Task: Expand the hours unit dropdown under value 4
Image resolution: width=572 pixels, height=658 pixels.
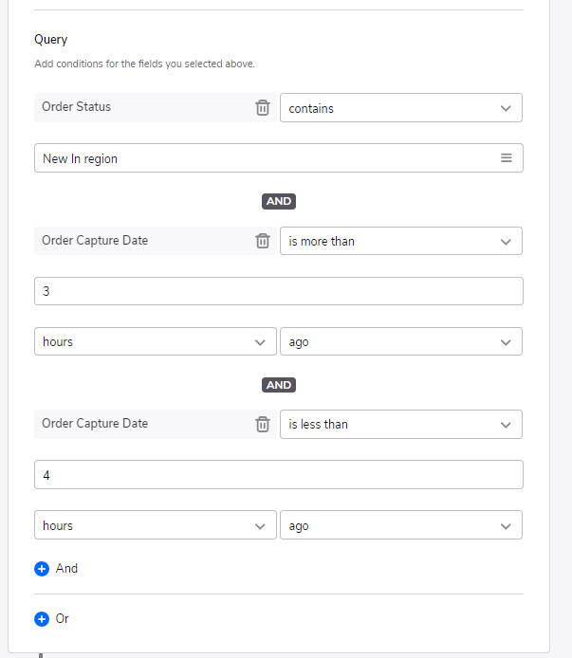Action: pos(156,525)
